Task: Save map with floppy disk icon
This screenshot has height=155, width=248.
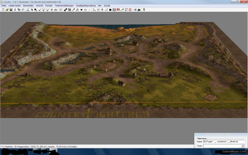Action: coord(11,10)
